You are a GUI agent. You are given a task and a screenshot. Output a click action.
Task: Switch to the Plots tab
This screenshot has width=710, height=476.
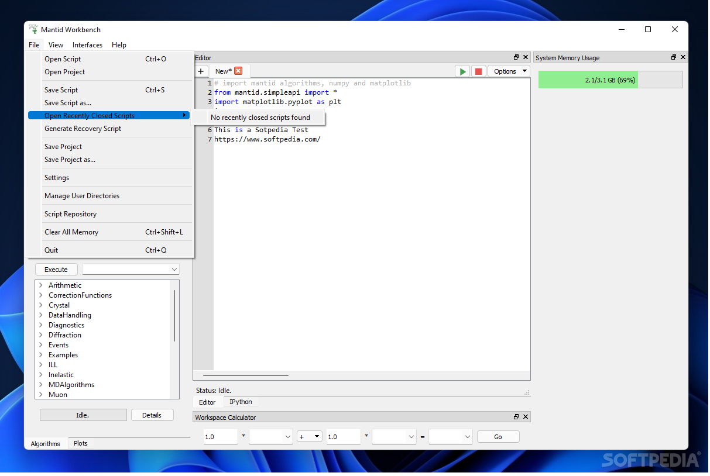point(81,443)
